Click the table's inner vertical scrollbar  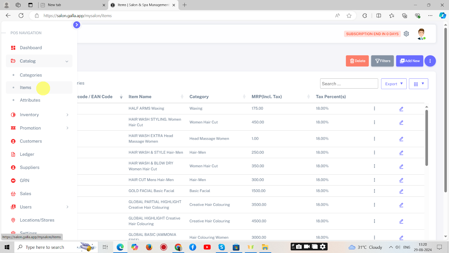tap(427, 138)
